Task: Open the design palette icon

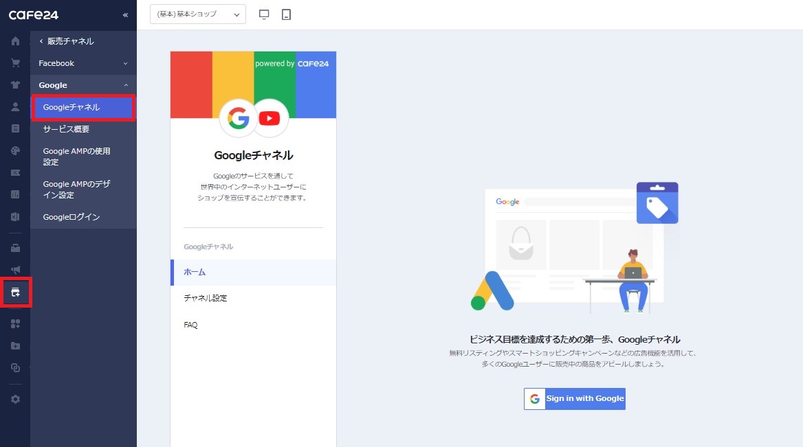Action: click(15, 150)
